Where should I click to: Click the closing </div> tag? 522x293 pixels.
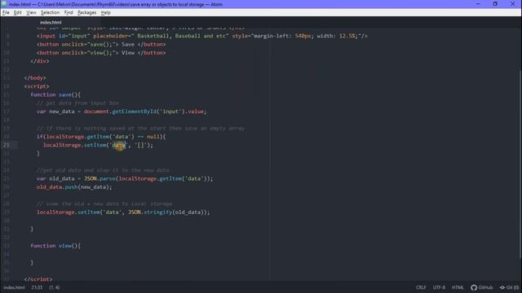tap(40, 61)
